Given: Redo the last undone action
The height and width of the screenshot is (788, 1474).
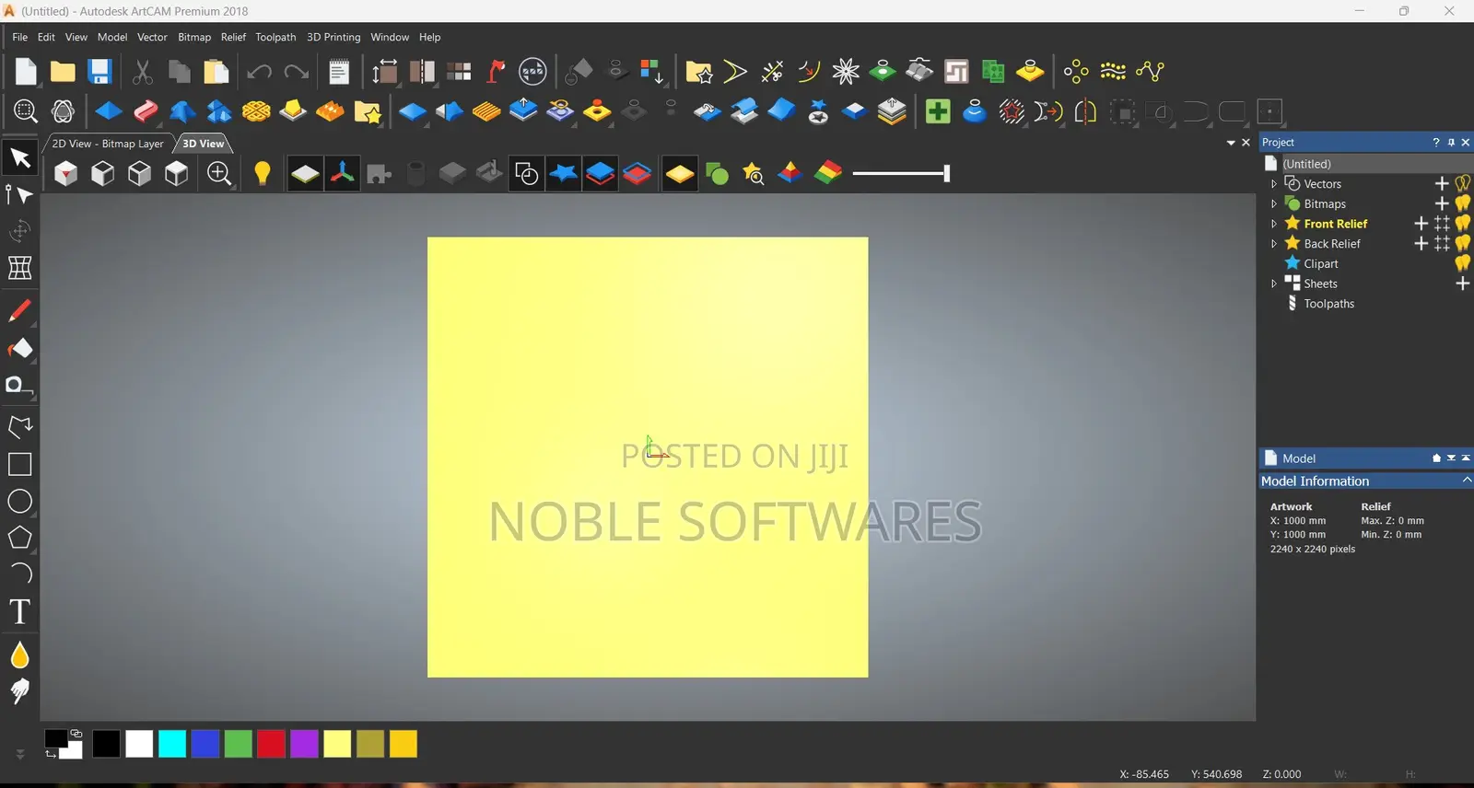Looking at the screenshot, I should pos(296,71).
